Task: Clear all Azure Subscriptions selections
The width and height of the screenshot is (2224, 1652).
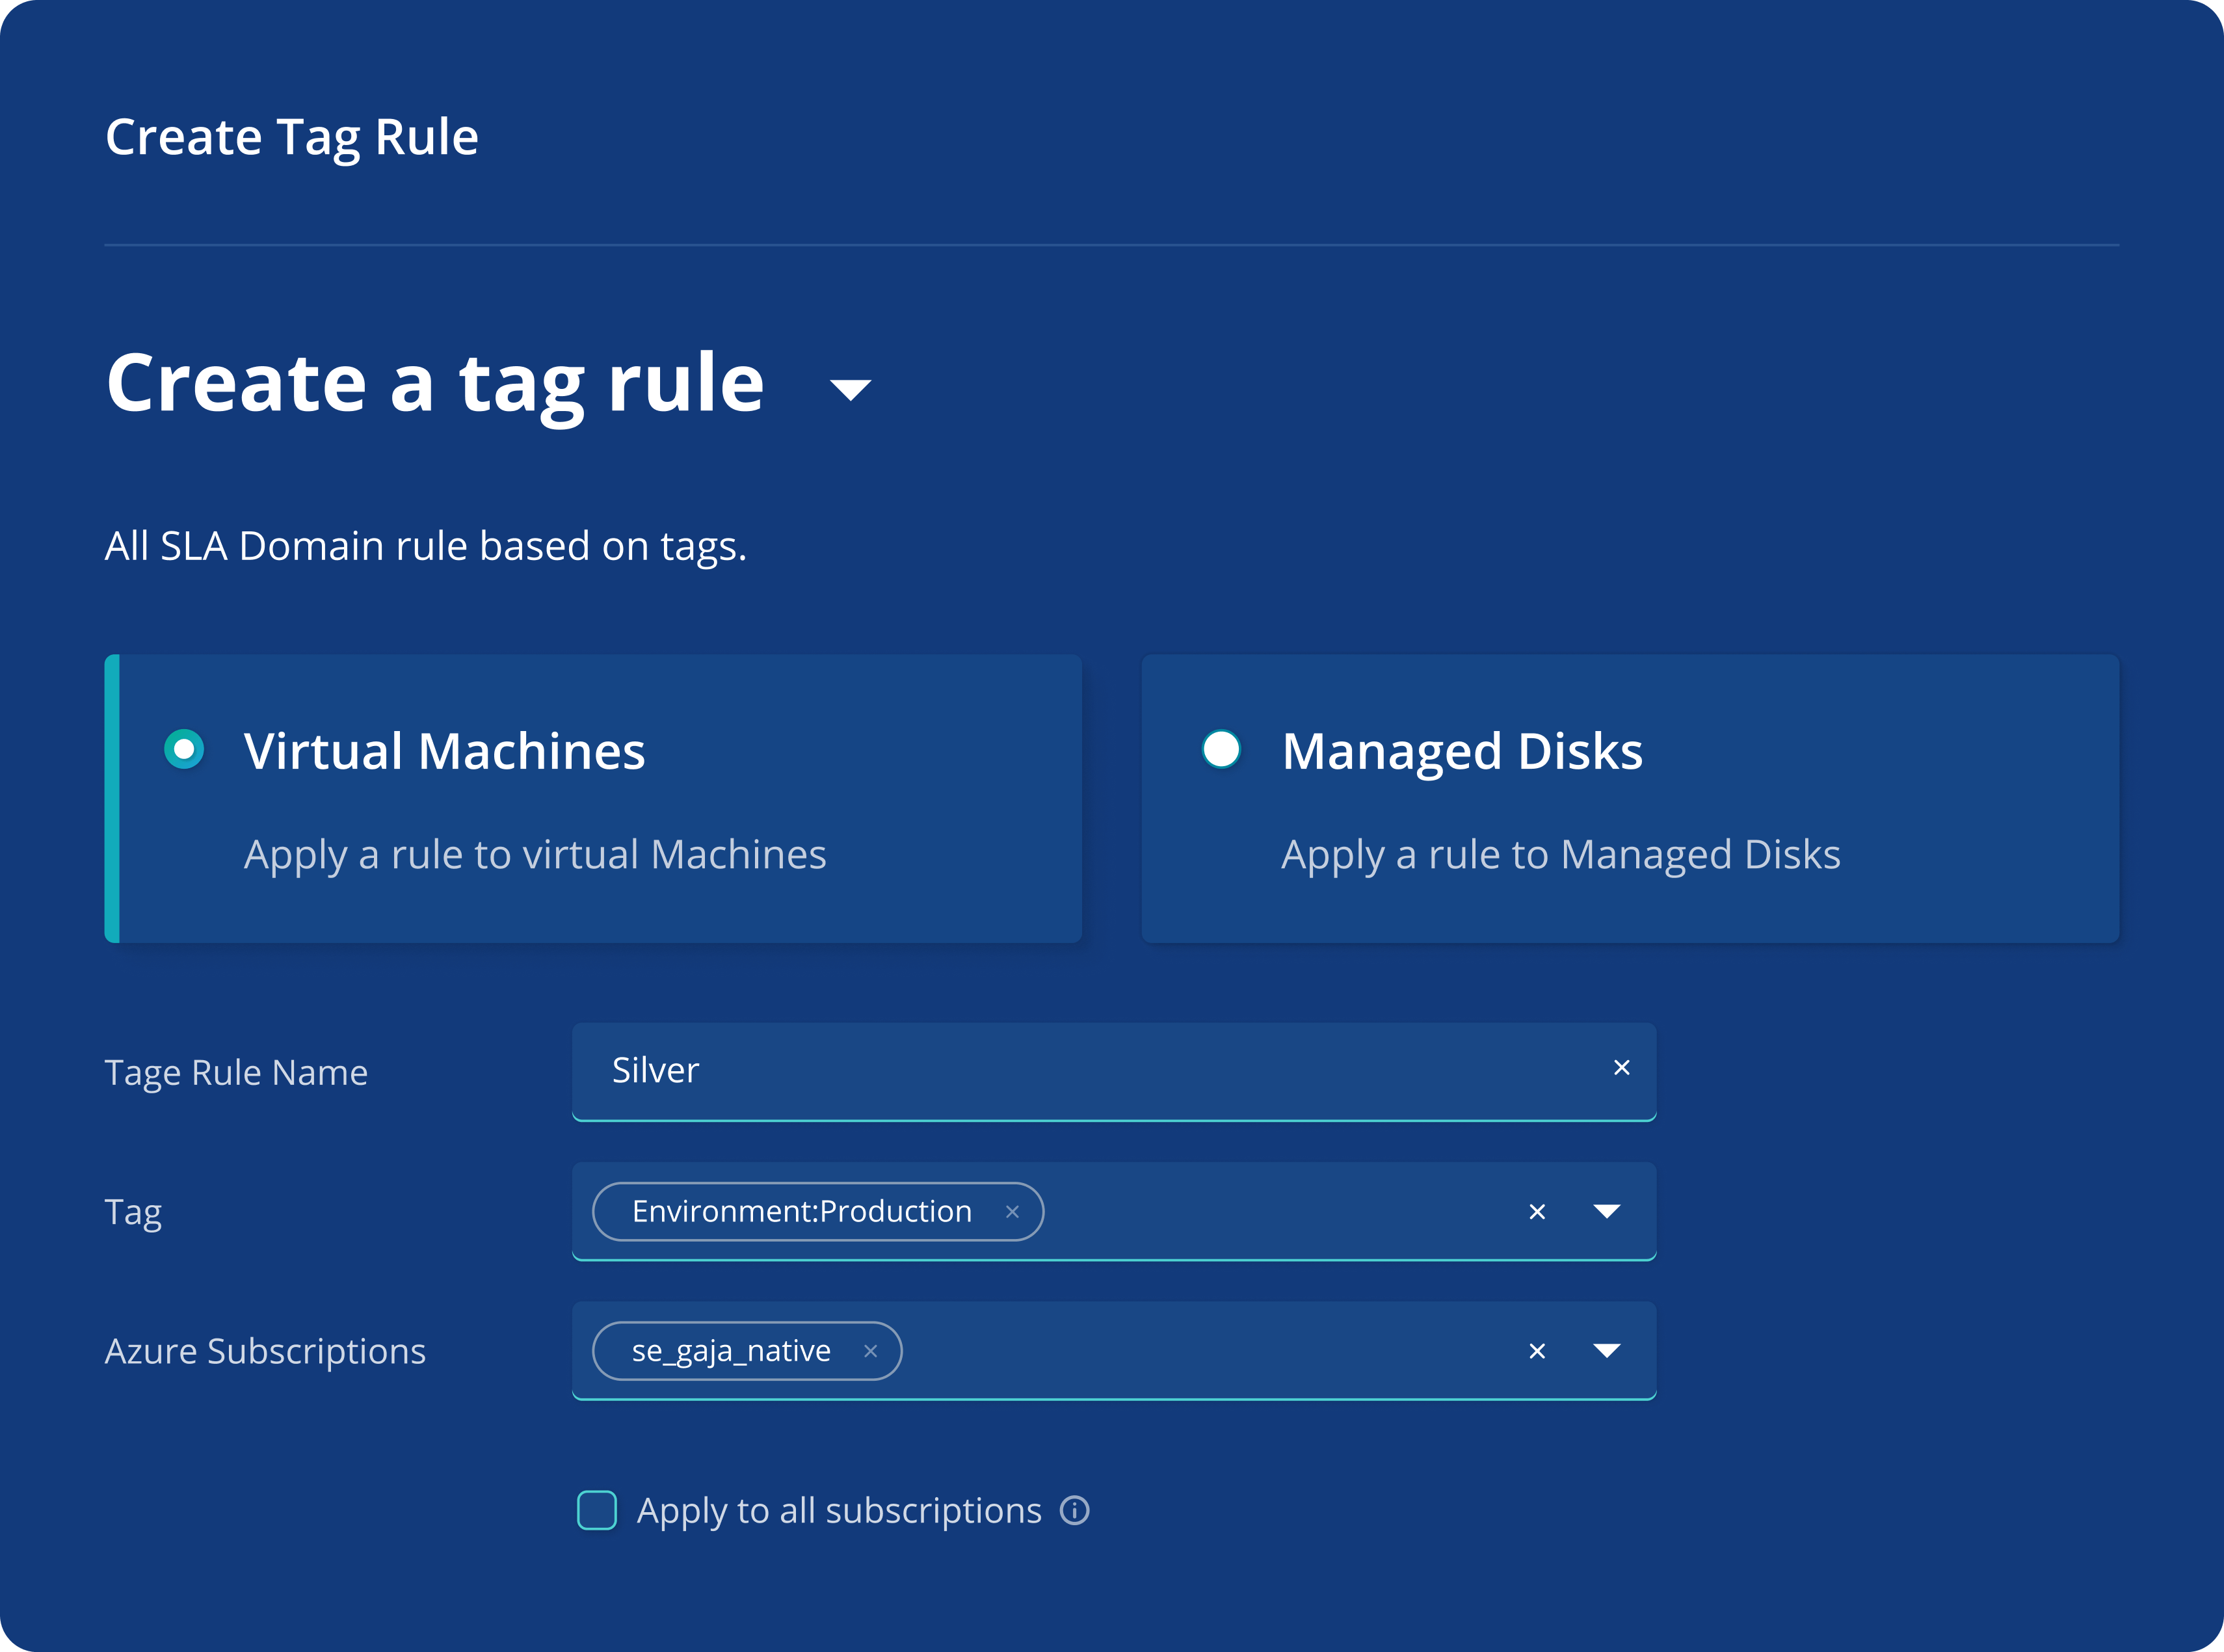Action: pos(1536,1351)
